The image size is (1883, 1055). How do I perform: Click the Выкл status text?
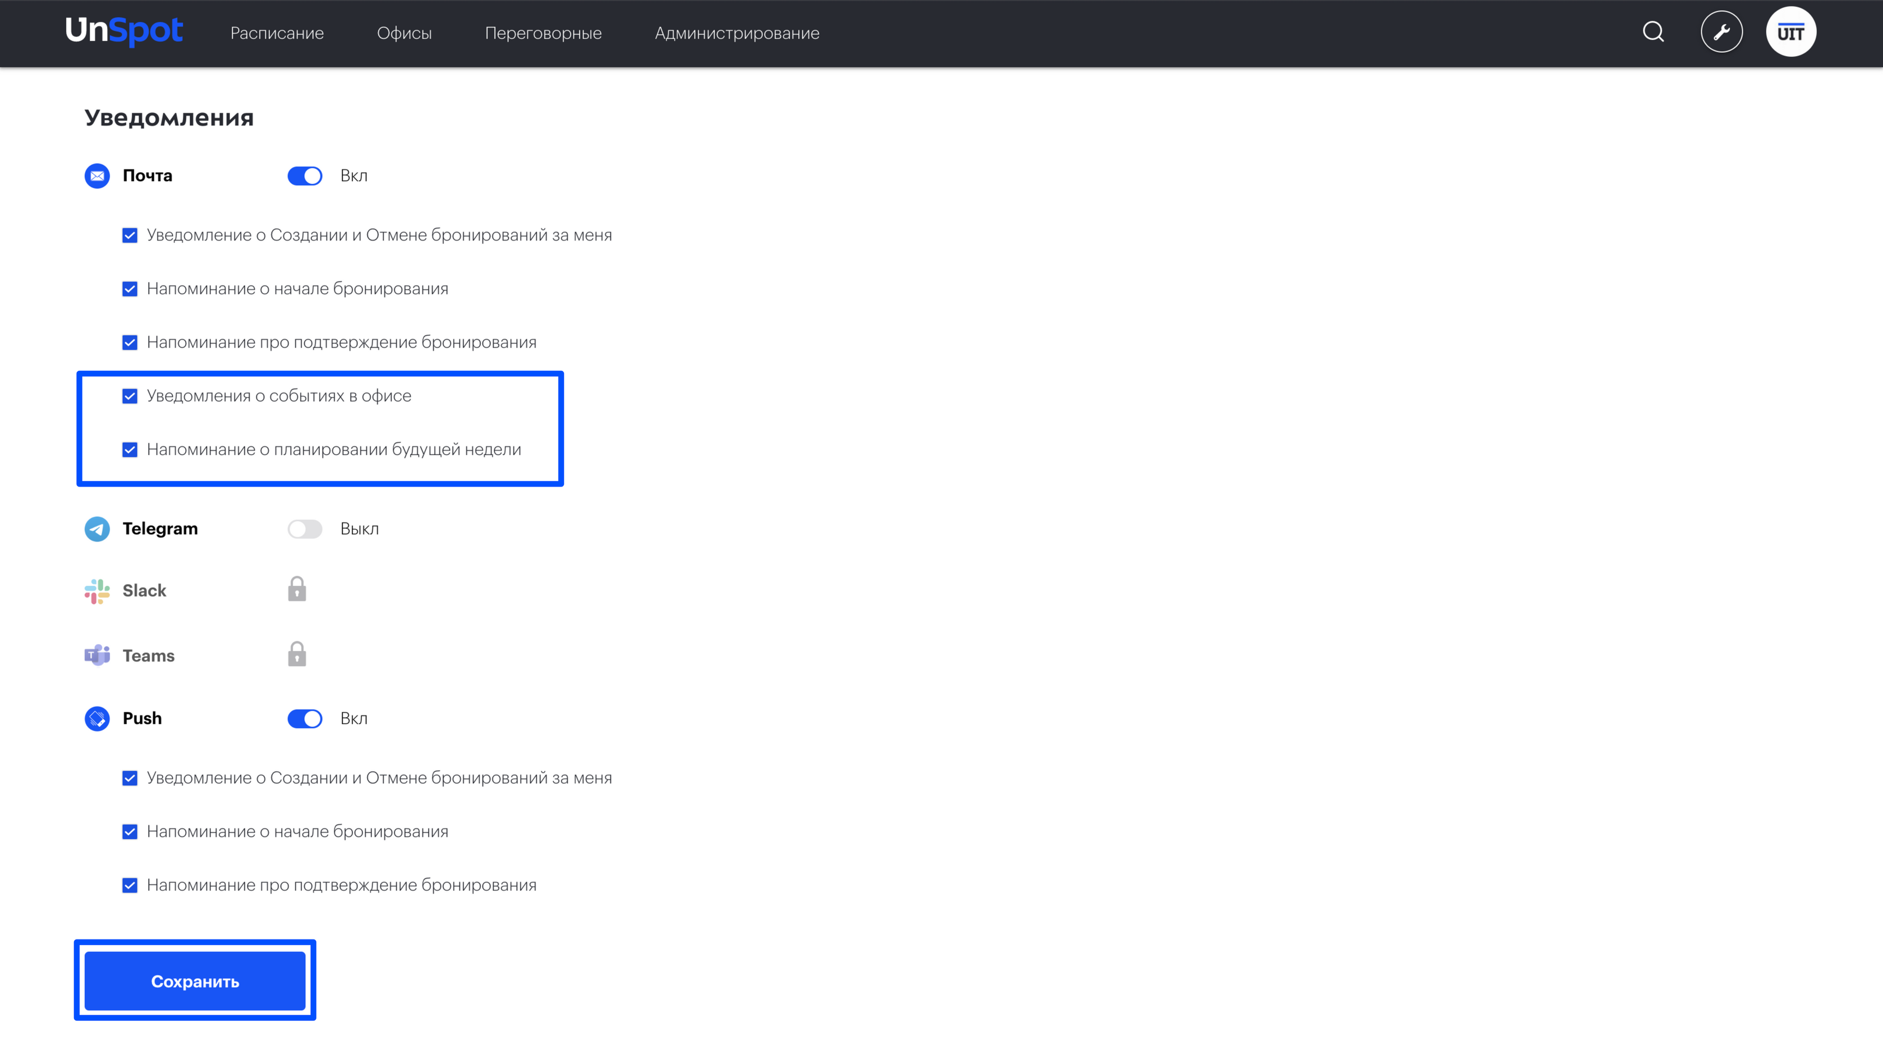360,529
